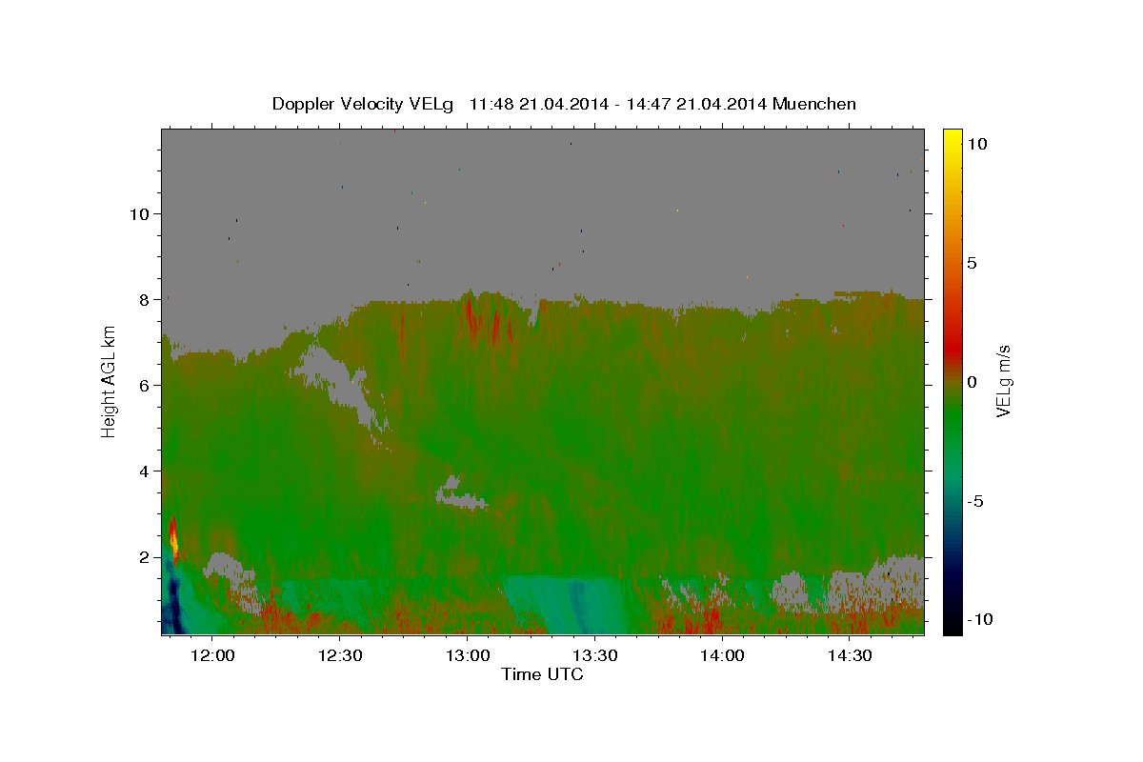The height and width of the screenshot is (762, 1143).
Task: Click the height axis label 10
Action: click(x=139, y=213)
